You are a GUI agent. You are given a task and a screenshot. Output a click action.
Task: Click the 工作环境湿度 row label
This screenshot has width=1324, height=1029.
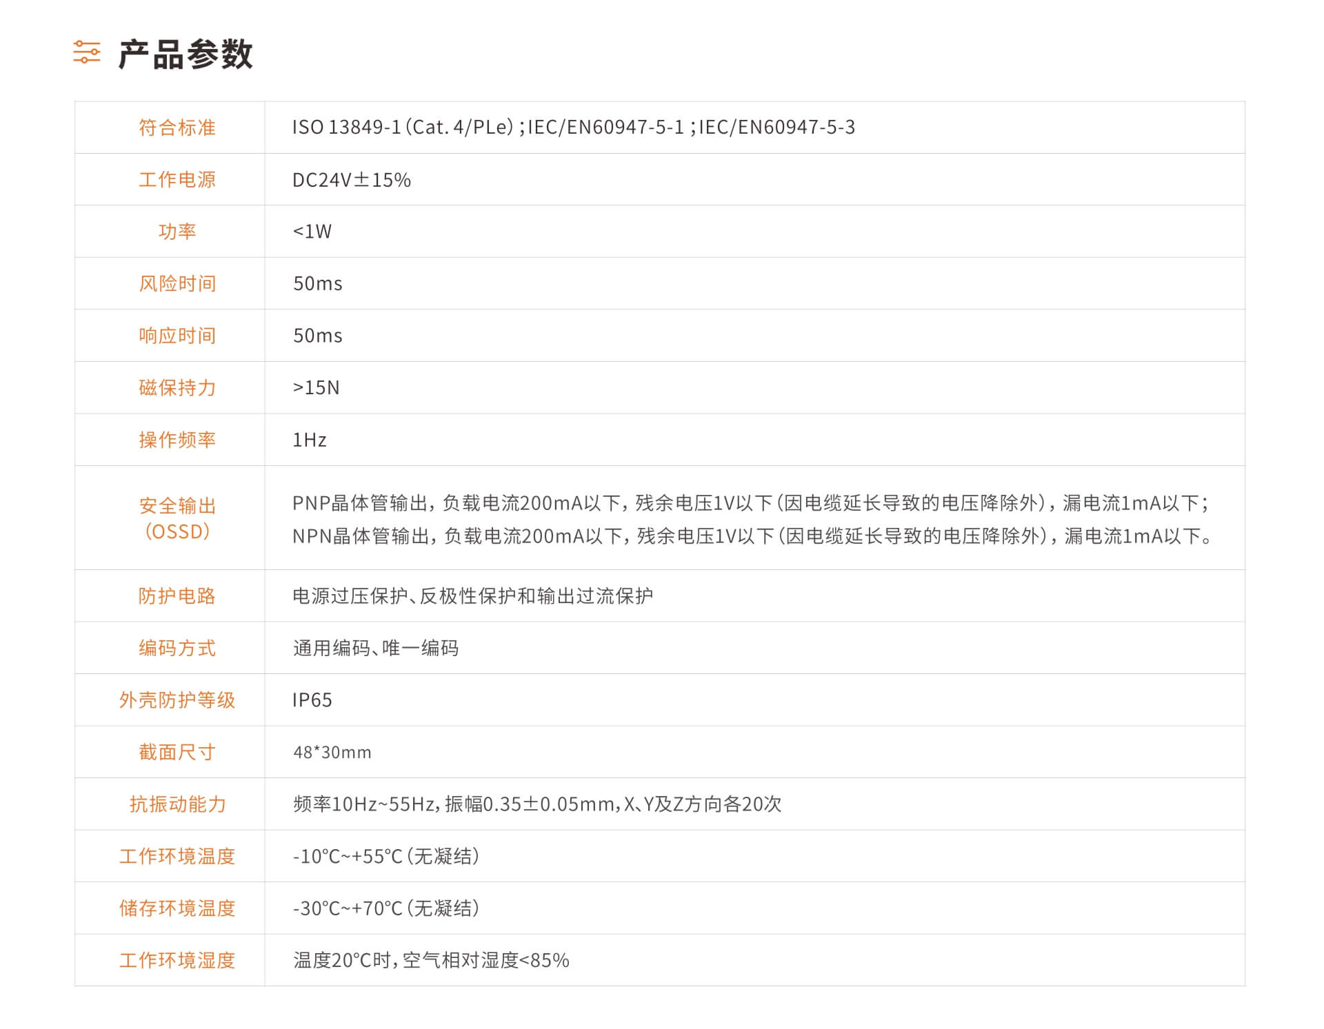tap(177, 961)
